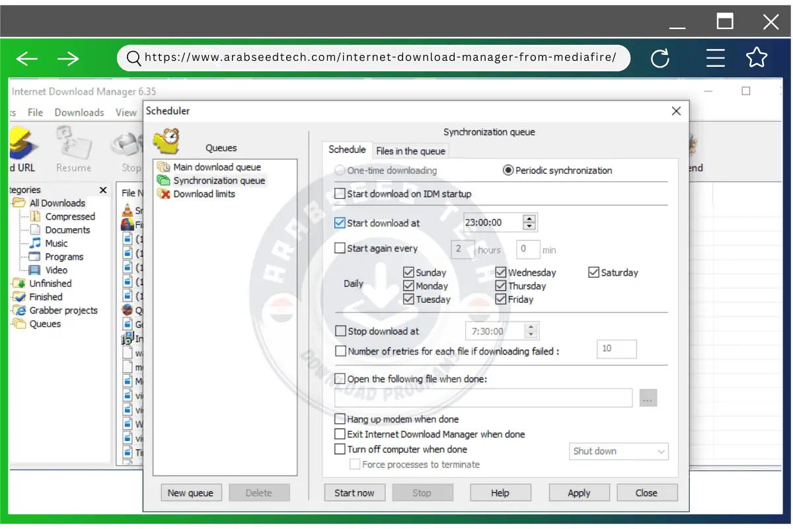Click the Start now button
The image size is (793, 529).
354,493
